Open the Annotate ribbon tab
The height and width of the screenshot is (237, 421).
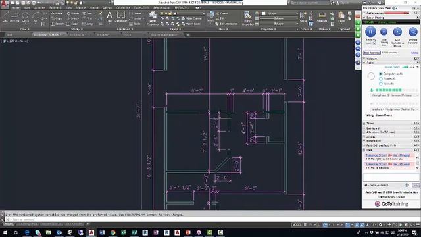[x=39, y=8]
